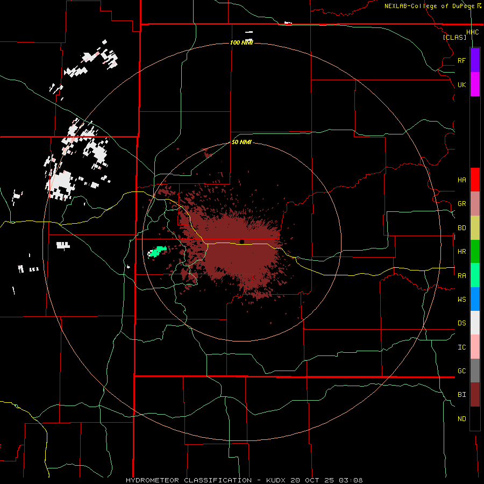Click the "20 OCT 25" date text
This screenshot has height=484, width=484.
click(x=312, y=480)
